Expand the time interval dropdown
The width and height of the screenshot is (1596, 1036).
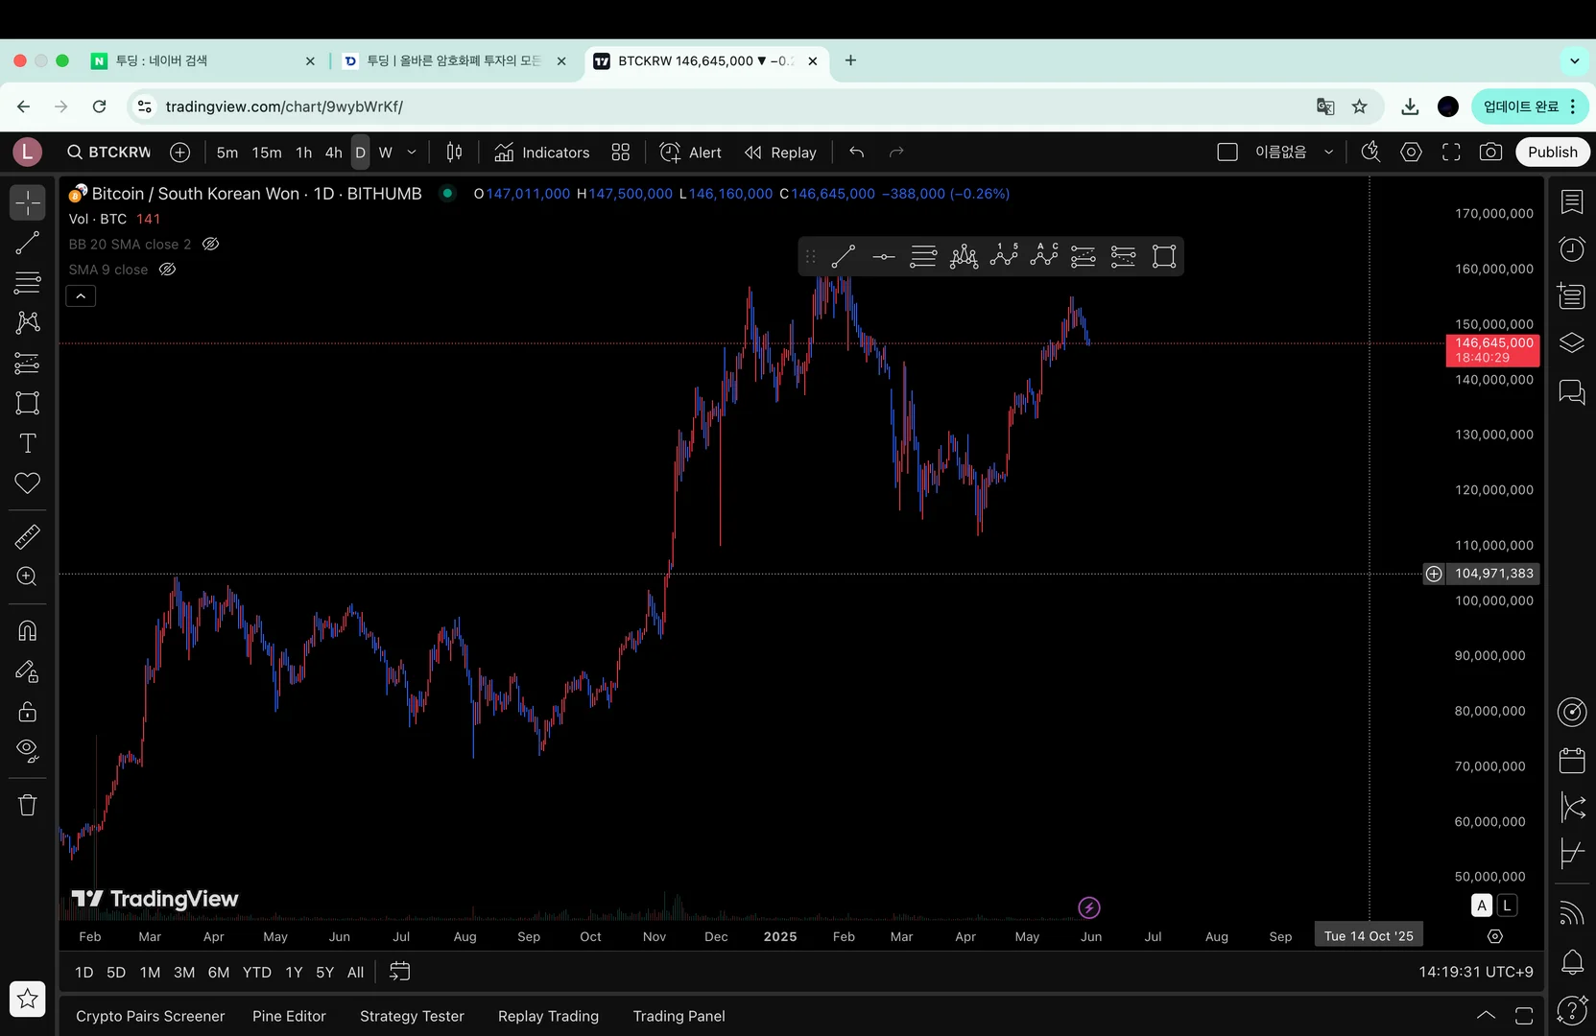pyautogui.click(x=412, y=153)
